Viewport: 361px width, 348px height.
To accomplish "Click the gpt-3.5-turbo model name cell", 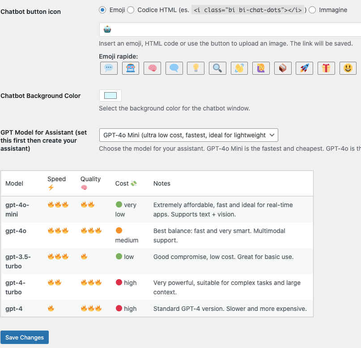I will coord(18,261).
